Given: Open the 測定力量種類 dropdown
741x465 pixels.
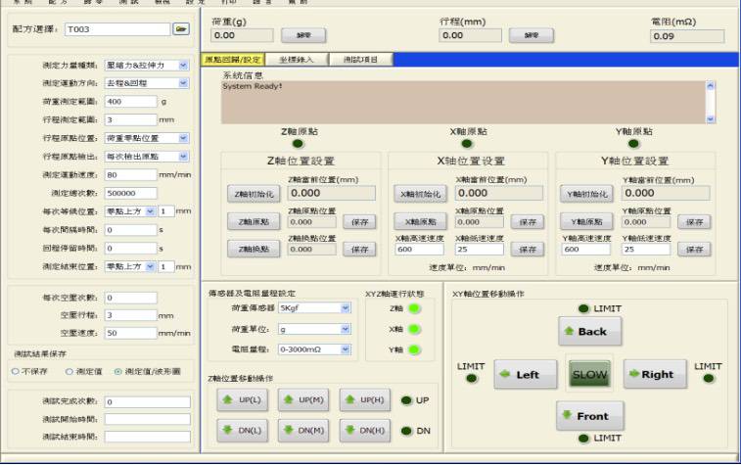Looking at the screenshot, I should (x=183, y=66).
